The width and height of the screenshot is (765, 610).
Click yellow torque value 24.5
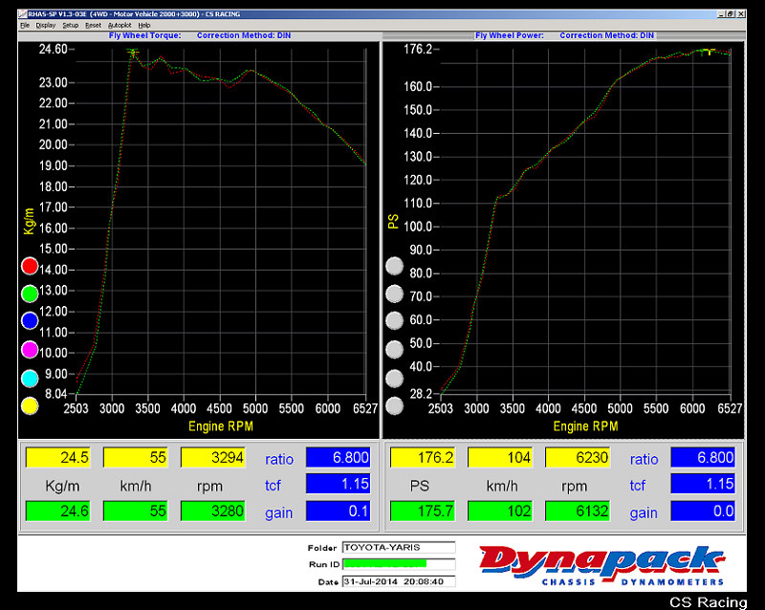click(x=58, y=457)
